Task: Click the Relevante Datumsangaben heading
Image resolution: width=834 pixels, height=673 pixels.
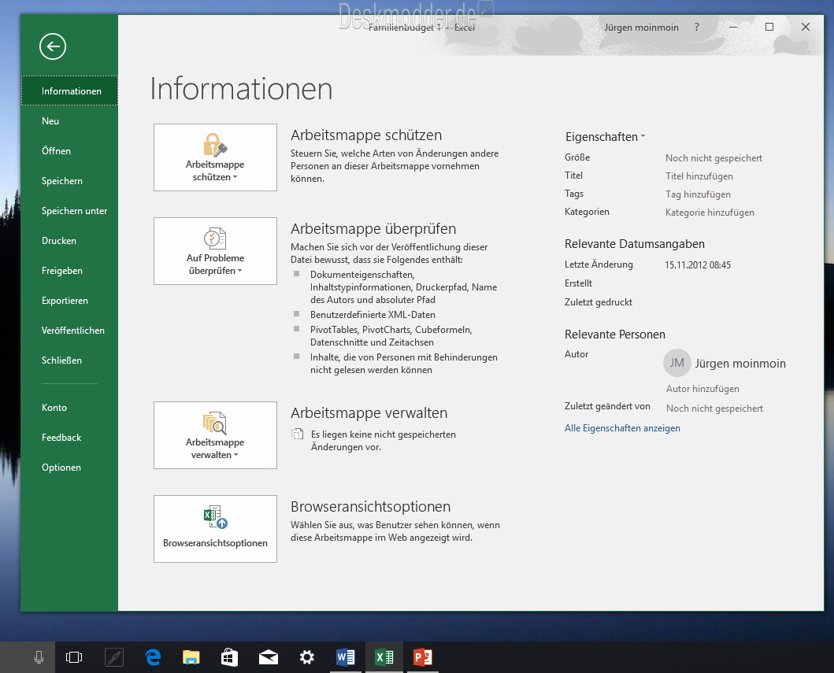Action: click(635, 244)
